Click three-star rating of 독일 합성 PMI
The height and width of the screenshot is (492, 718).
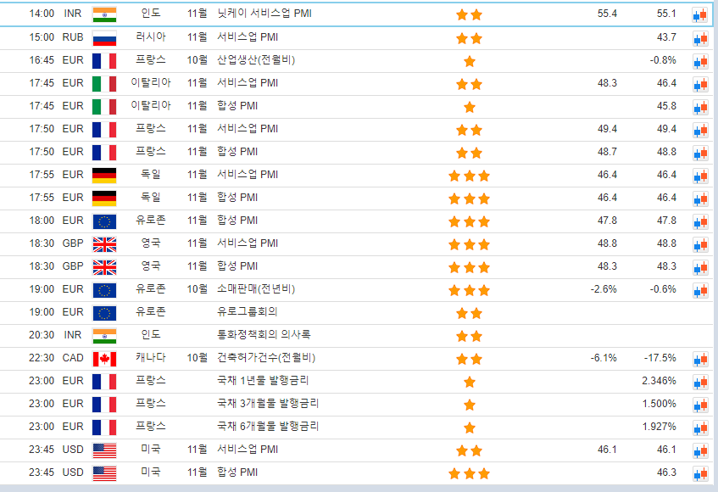point(469,198)
